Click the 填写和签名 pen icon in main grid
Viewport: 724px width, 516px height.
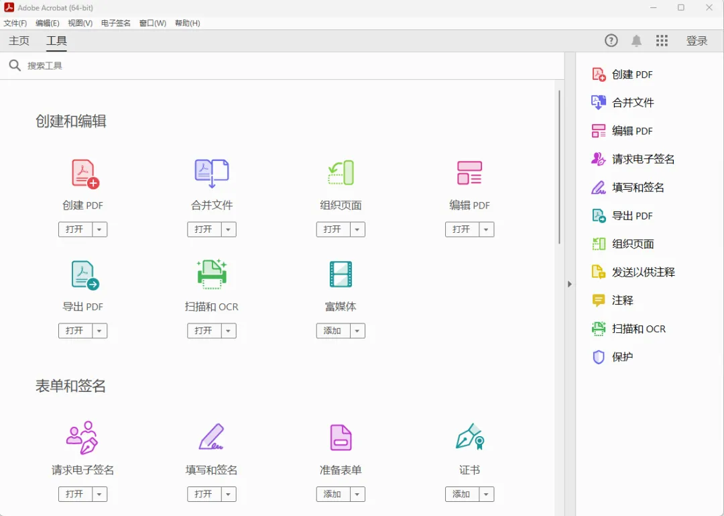[x=211, y=436]
